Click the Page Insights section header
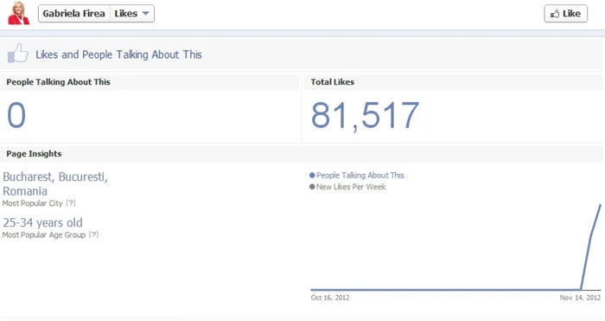This screenshot has height=321, width=605. (x=34, y=154)
